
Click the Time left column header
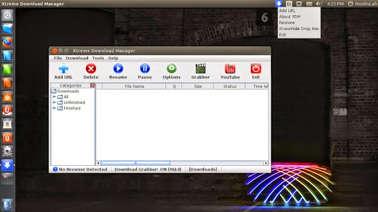[257, 86]
